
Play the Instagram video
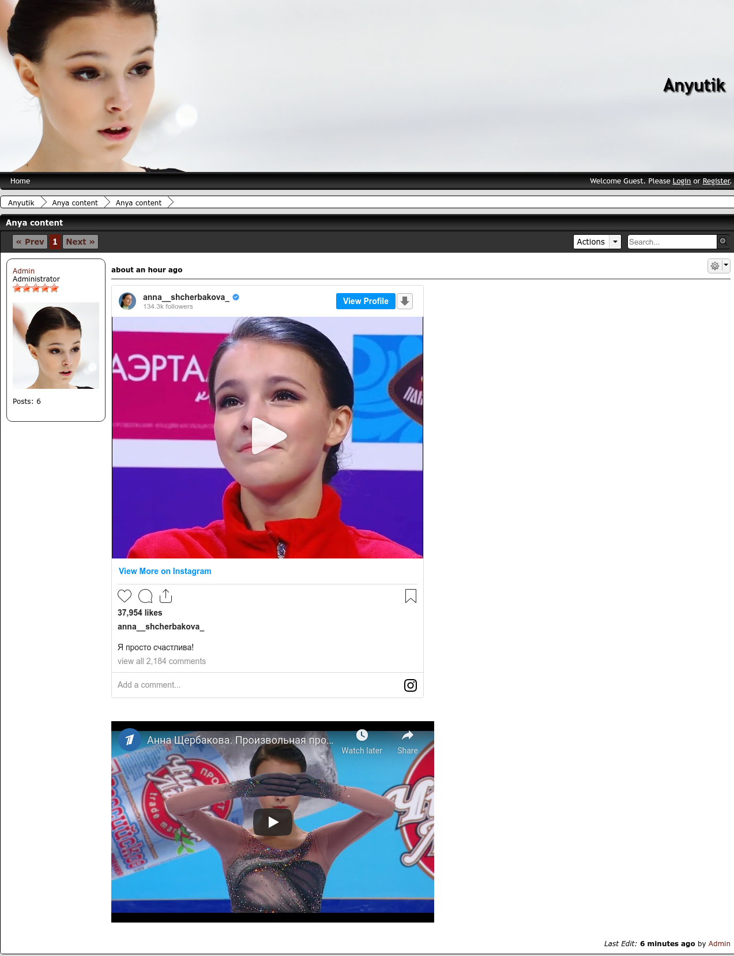[268, 436]
